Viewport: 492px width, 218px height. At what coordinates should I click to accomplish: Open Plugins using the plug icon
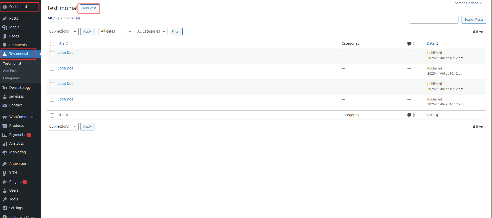(5, 182)
